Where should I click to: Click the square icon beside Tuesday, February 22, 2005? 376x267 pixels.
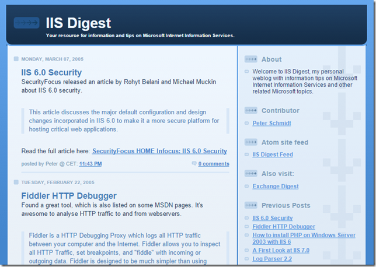[16, 182]
